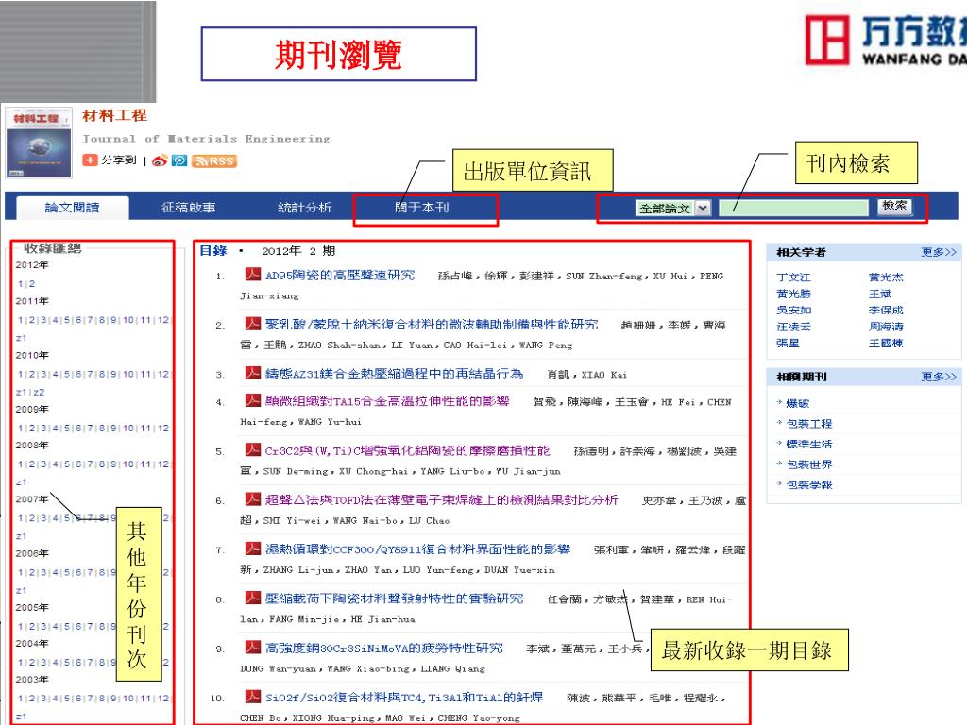Click 更多>> in 相關期刊 panel
The width and height of the screenshot is (967, 725).
click(939, 376)
